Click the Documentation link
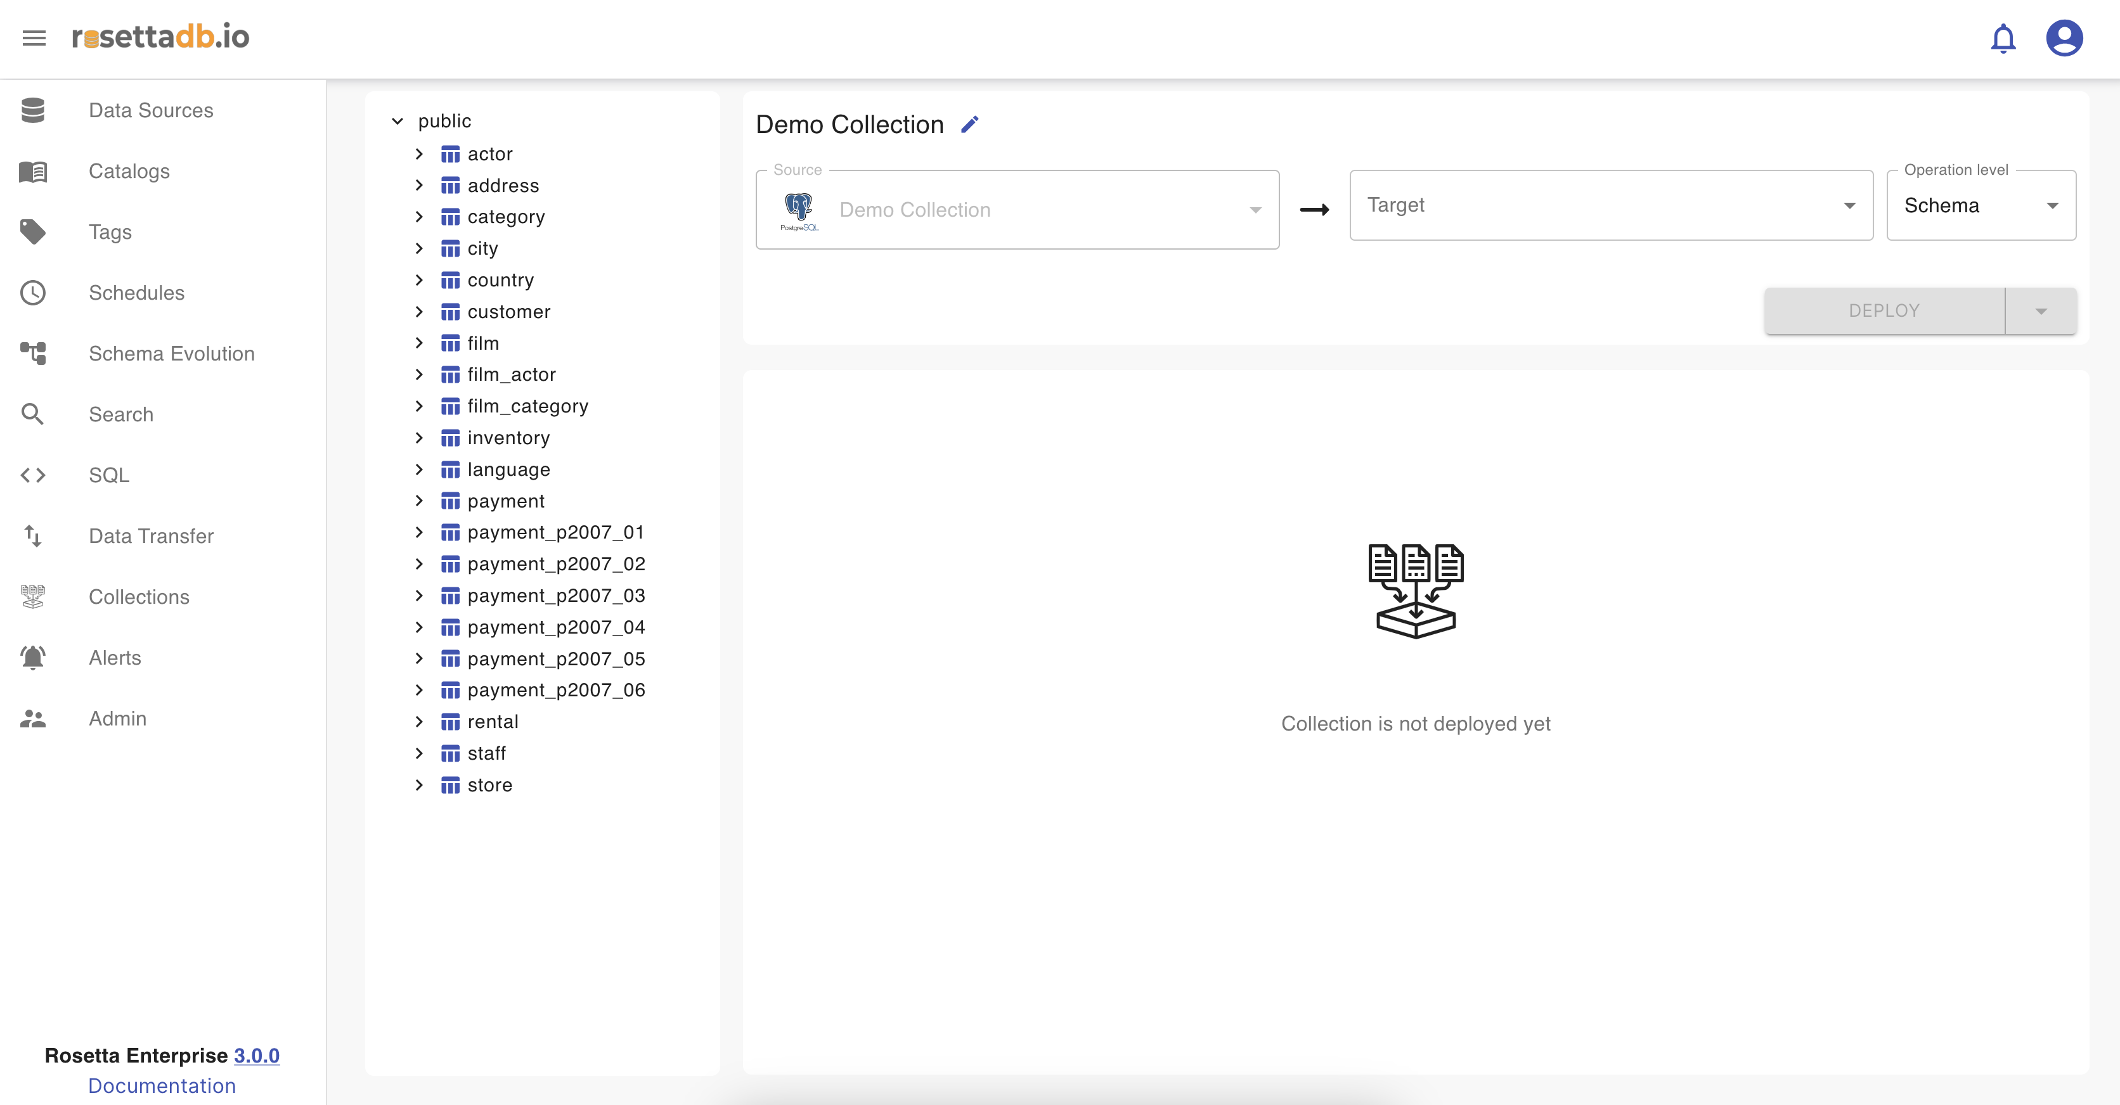The width and height of the screenshot is (2120, 1105). click(x=162, y=1085)
